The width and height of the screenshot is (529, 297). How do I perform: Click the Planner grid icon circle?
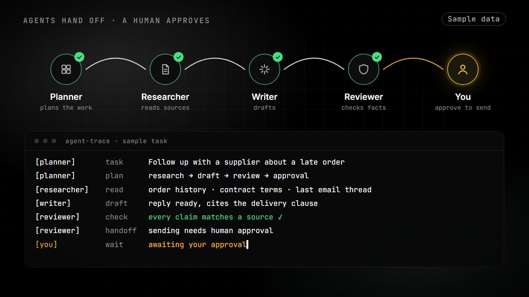(66, 69)
